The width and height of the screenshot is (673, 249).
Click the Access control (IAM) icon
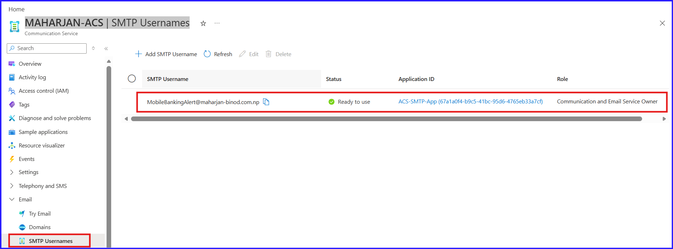pos(12,91)
